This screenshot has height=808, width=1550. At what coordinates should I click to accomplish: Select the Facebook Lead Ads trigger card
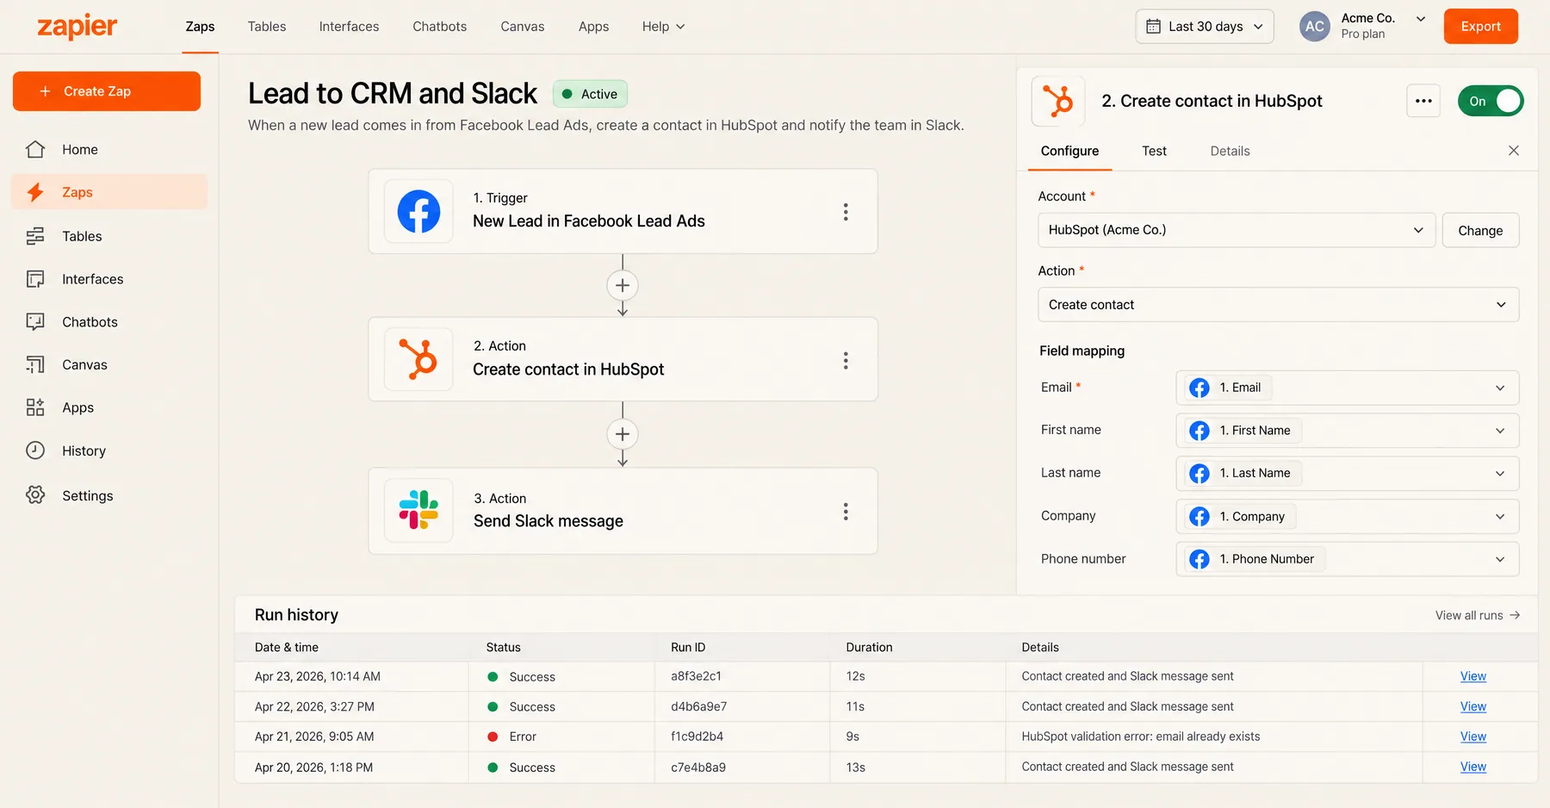click(x=623, y=211)
